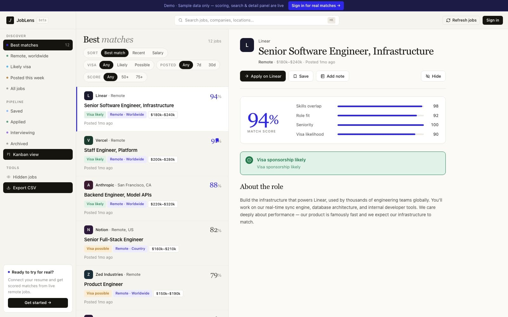Click the bookmark icon on Save button
Image resolution: width=508 pixels, height=317 pixels.
pyautogui.click(x=295, y=76)
